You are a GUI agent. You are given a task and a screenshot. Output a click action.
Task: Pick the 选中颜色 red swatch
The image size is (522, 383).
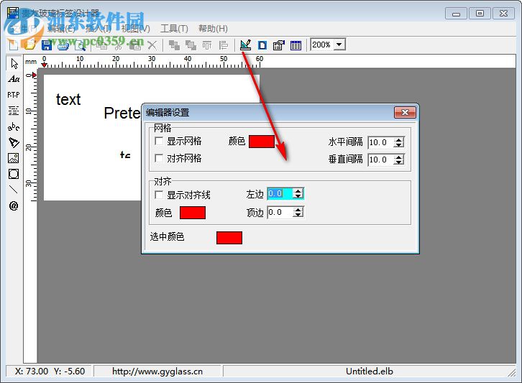coord(229,238)
